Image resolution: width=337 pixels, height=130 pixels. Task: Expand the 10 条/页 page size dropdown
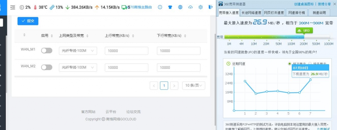tap(194, 86)
